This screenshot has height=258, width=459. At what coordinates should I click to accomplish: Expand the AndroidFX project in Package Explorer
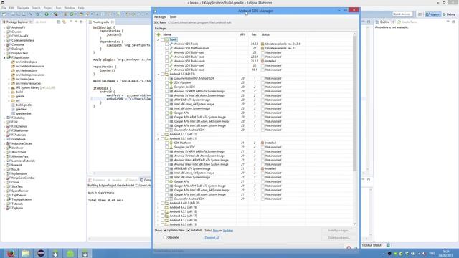(x=4, y=27)
